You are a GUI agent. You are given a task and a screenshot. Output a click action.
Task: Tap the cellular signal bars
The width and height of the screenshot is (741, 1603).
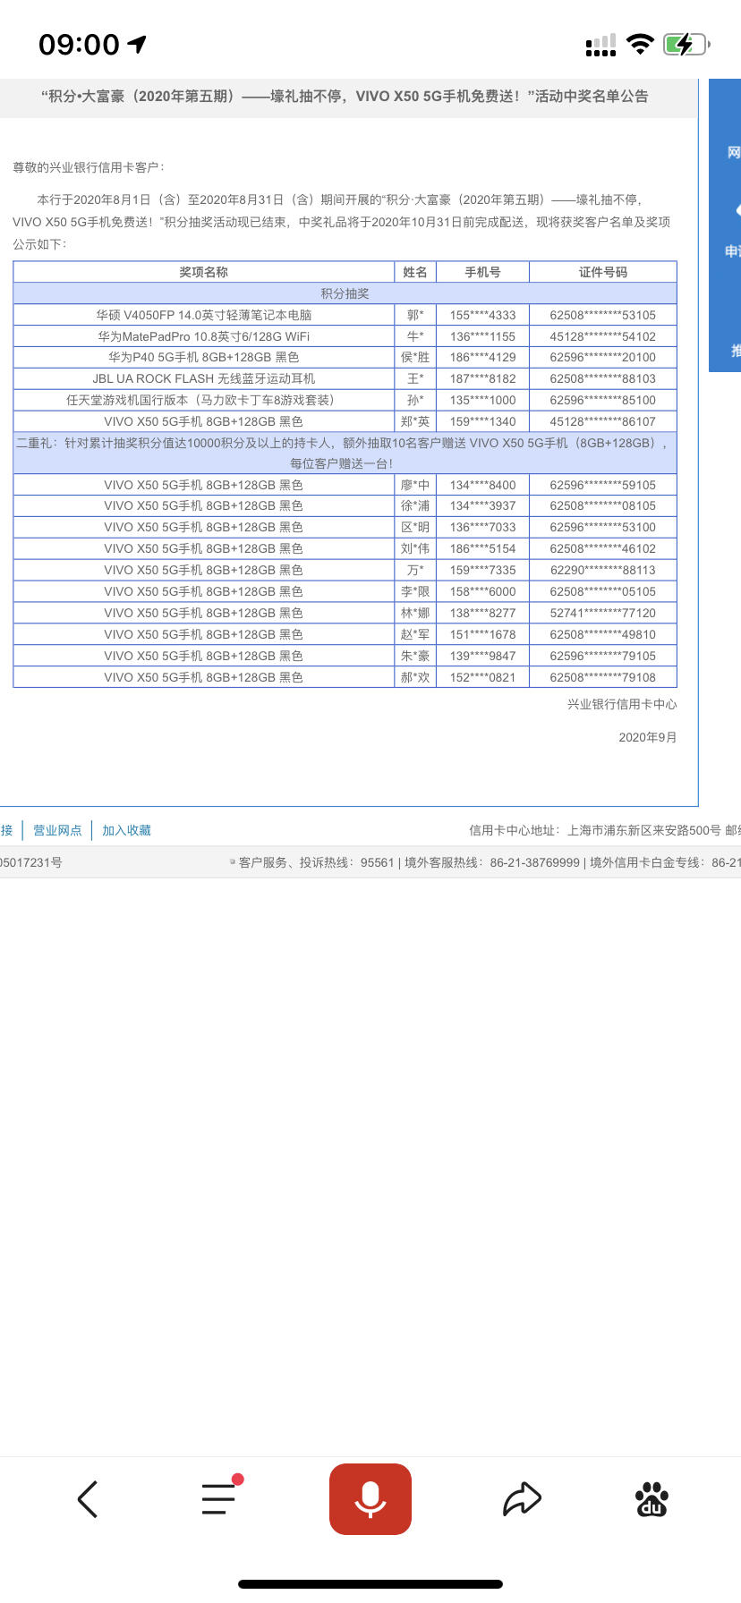(x=600, y=45)
